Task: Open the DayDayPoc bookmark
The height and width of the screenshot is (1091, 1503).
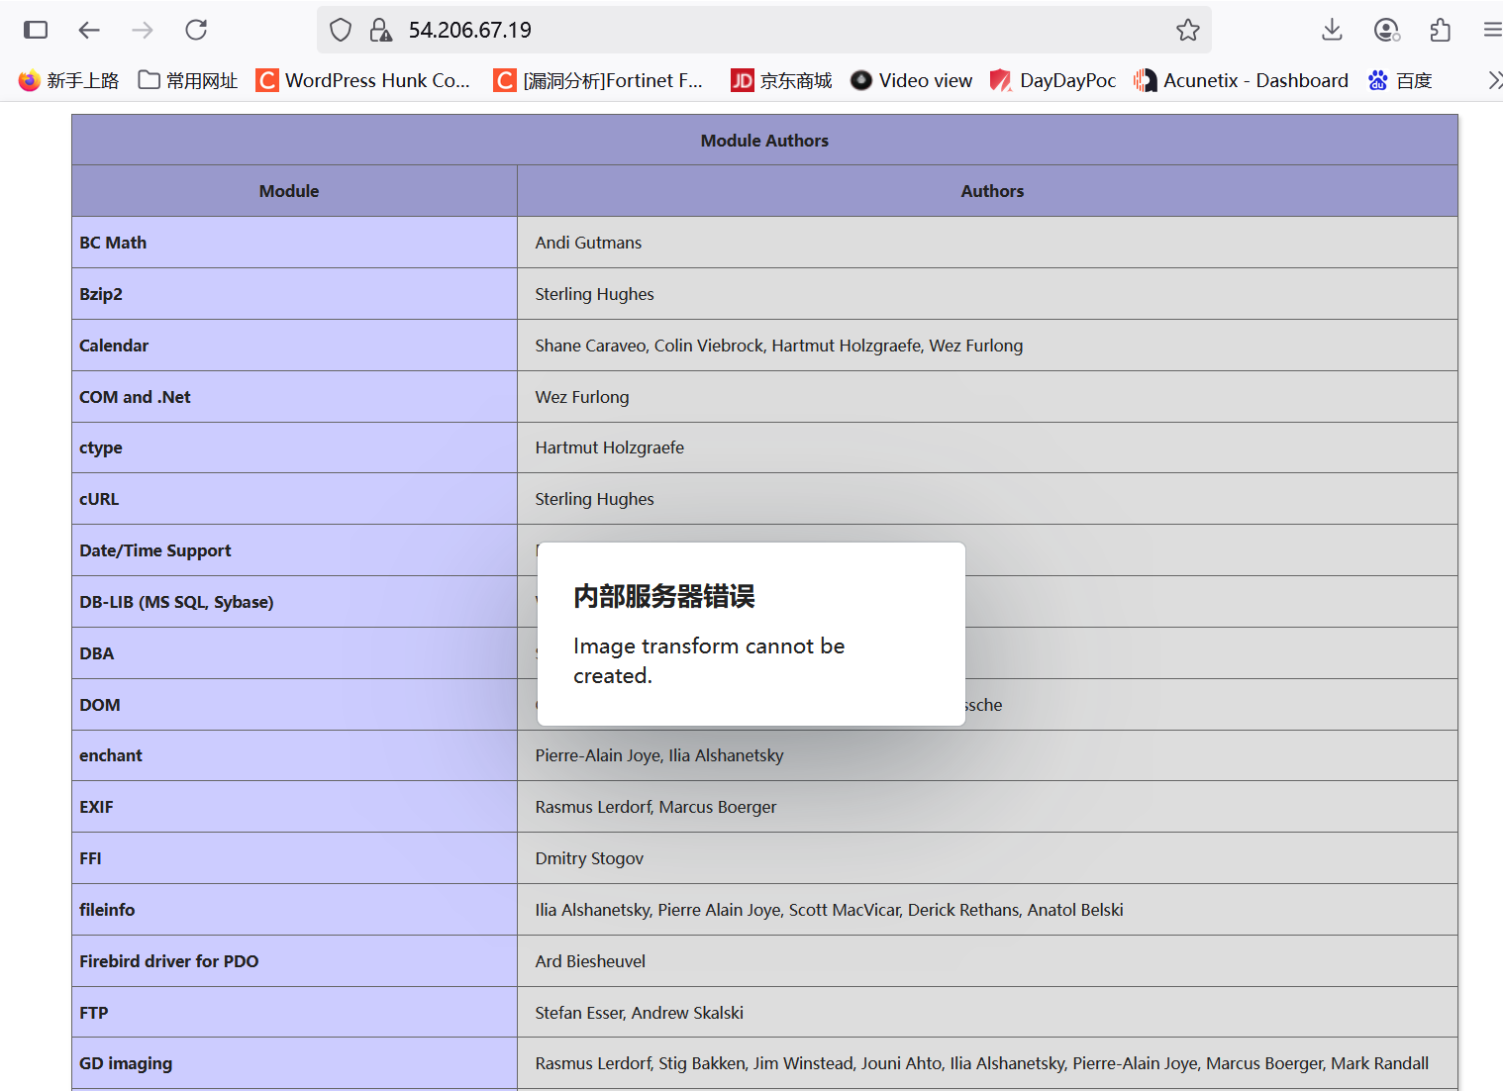Action: [x=1052, y=80]
